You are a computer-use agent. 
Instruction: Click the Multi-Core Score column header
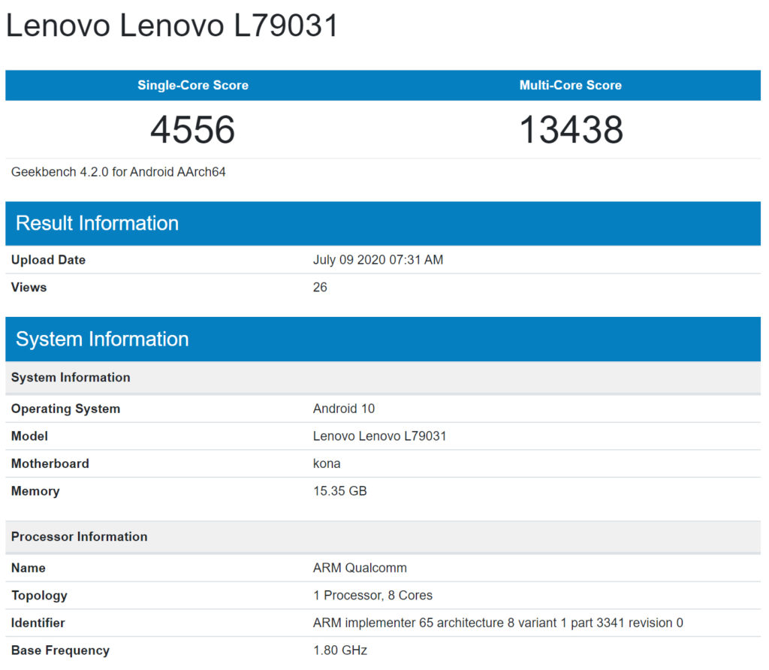(570, 86)
